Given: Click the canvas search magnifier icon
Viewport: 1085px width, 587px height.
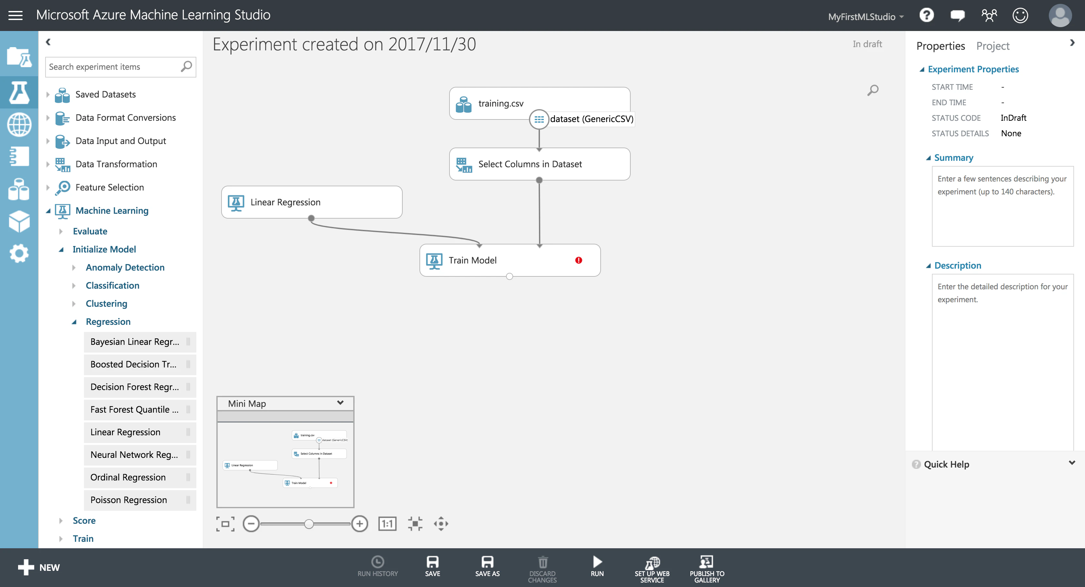Looking at the screenshot, I should coord(873,90).
